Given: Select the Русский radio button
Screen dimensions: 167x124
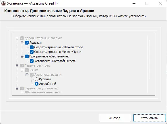Looking at the screenshot, I should (36, 79).
